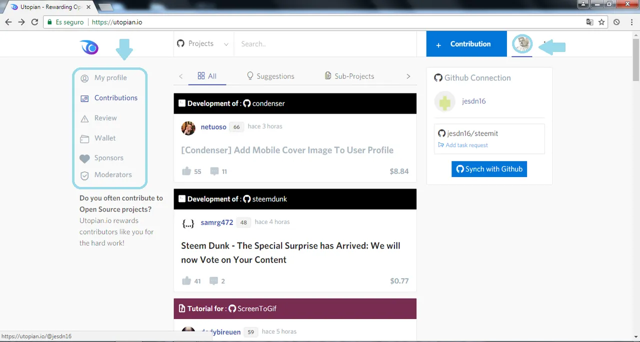Open the Condenser Mobile Cover Image post
The image size is (640, 342).
(287, 150)
